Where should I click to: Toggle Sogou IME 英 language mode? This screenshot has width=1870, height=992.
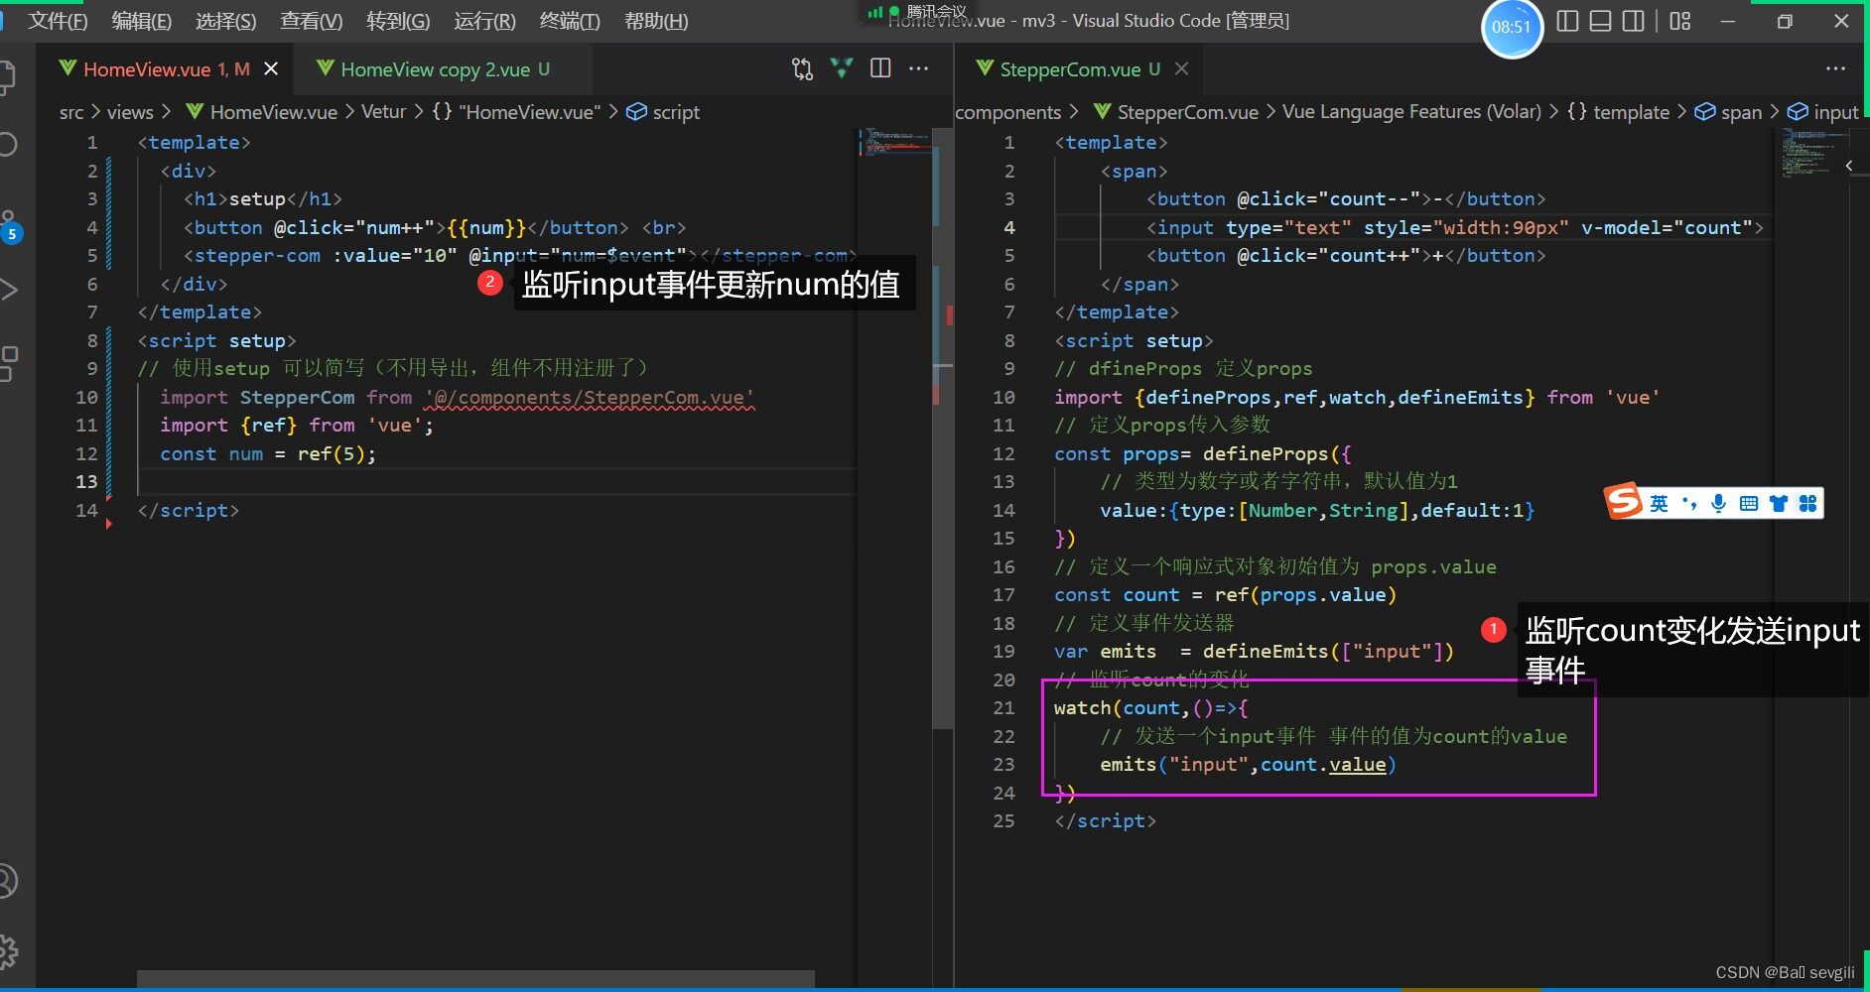[1659, 504]
